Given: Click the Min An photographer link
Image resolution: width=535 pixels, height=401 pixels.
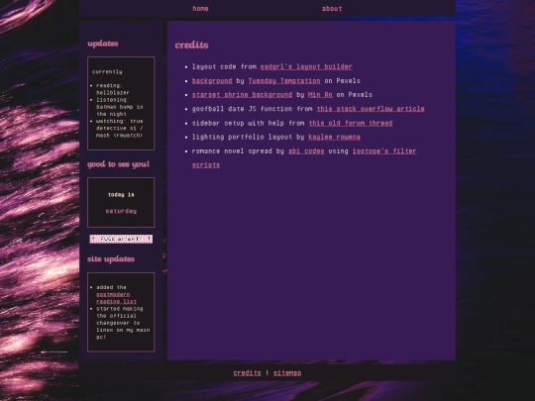Looking at the screenshot, I should [320, 95].
